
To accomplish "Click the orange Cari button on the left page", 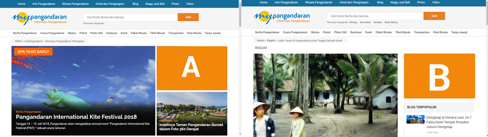I will tap(188, 17).
